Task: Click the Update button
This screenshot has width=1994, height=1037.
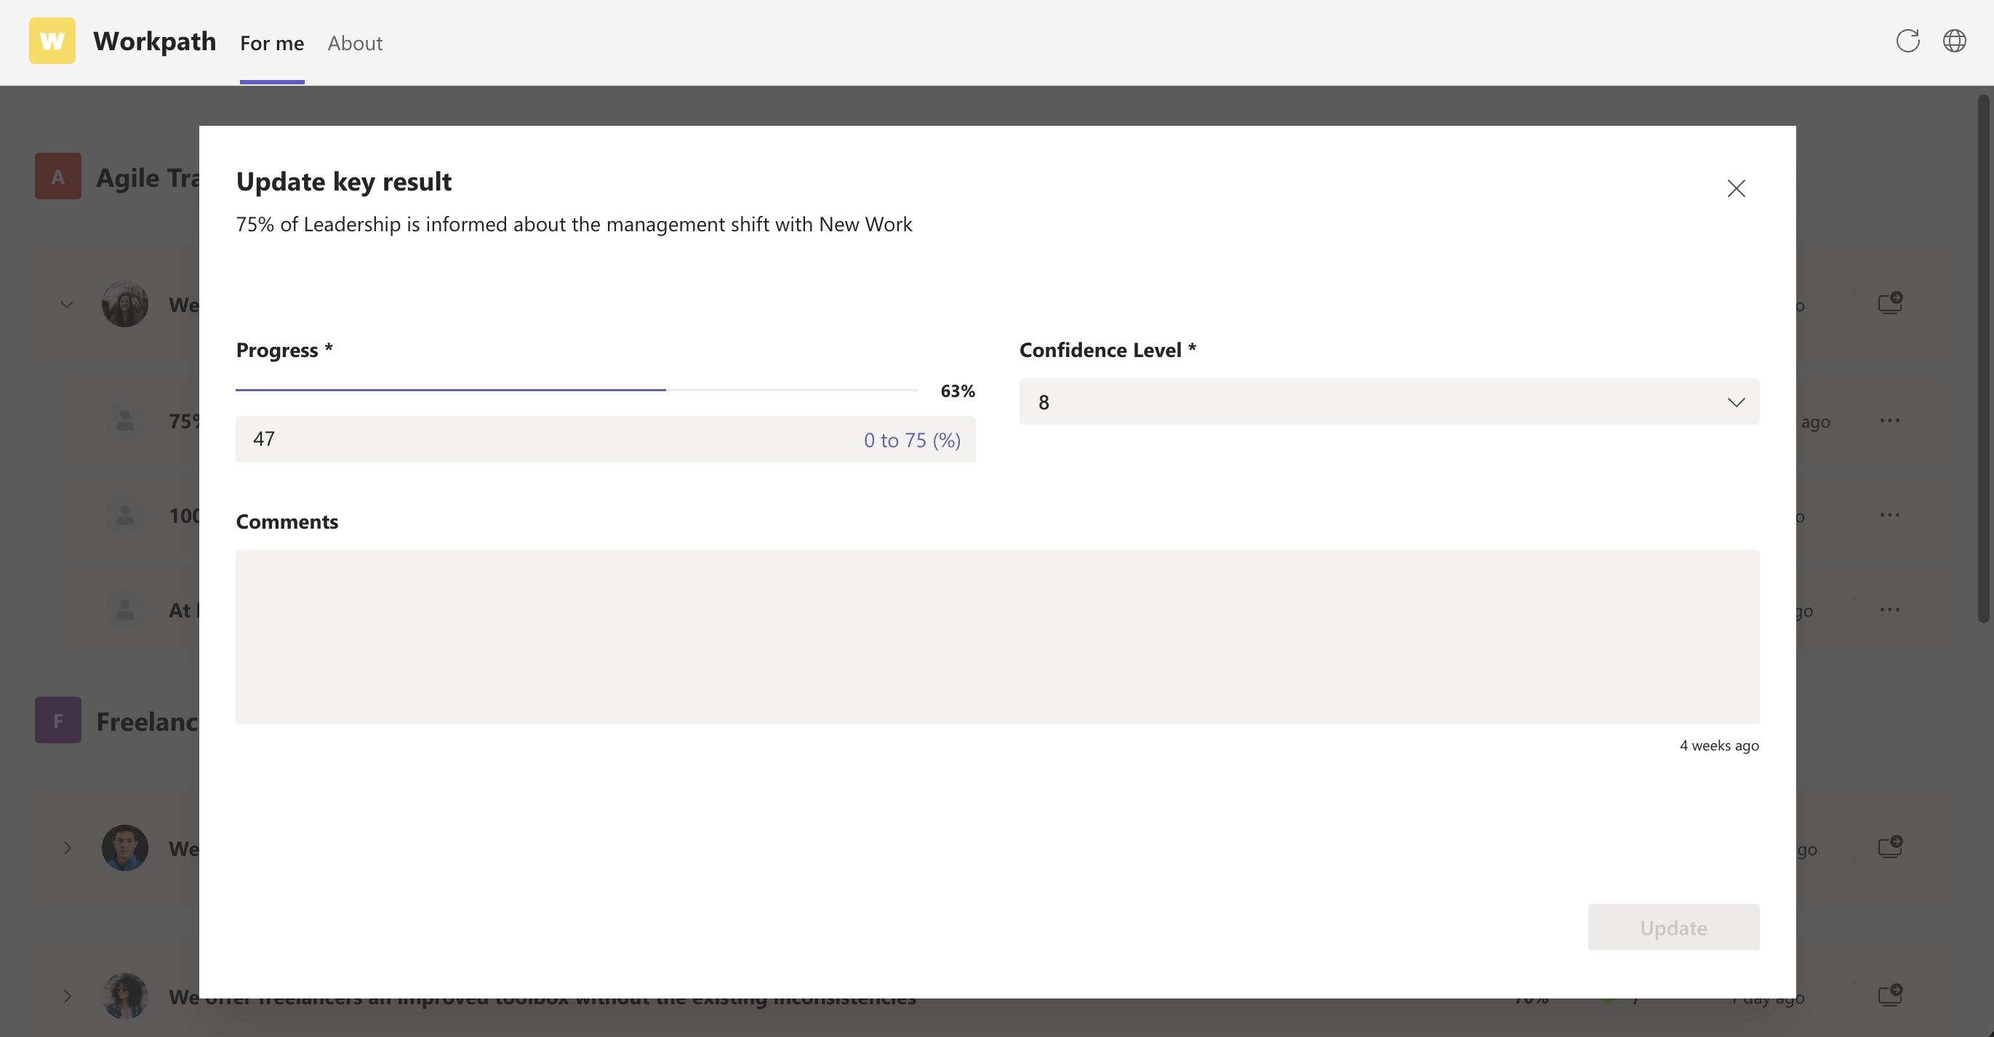Action: (x=1673, y=927)
